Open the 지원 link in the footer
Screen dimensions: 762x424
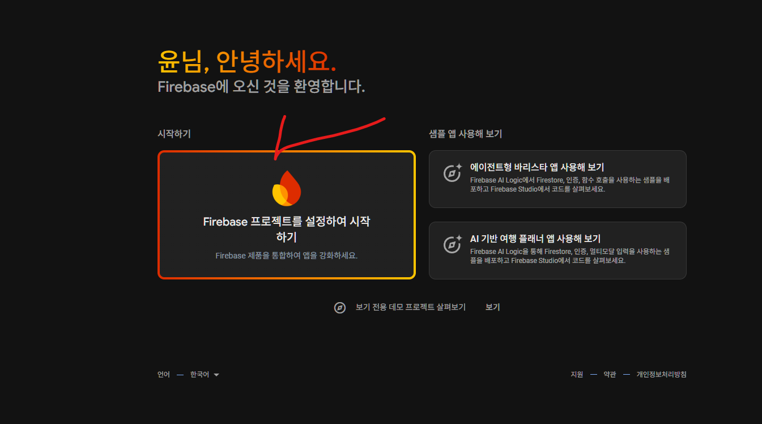(577, 375)
